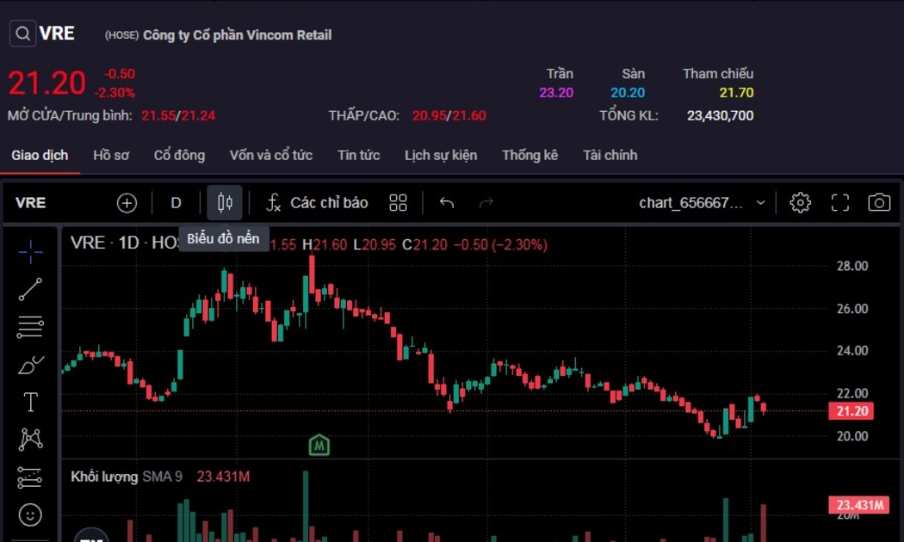Open the Tài chính tab

click(610, 156)
